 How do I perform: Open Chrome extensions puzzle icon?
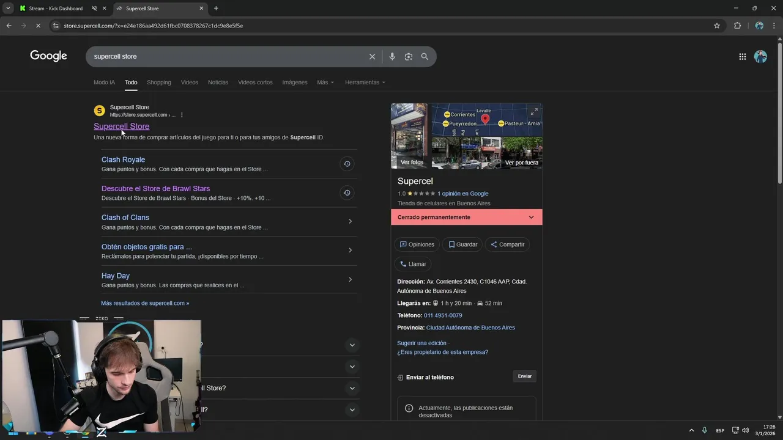click(x=737, y=26)
